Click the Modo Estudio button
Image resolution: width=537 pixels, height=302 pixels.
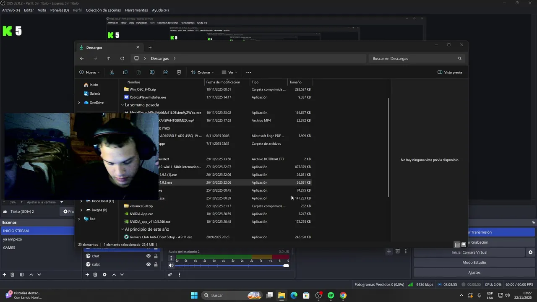[x=474, y=262]
